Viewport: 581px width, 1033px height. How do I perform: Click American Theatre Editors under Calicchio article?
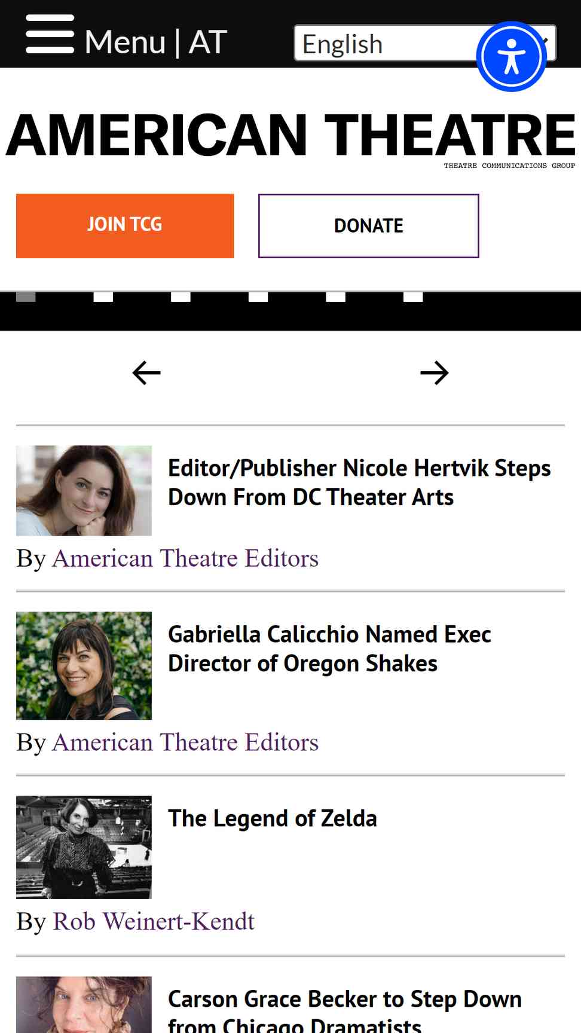coord(185,742)
